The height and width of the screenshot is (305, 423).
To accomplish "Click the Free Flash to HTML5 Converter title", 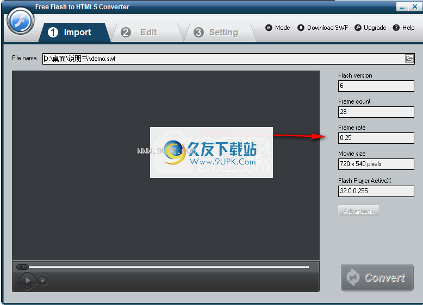I will coord(82,7).
